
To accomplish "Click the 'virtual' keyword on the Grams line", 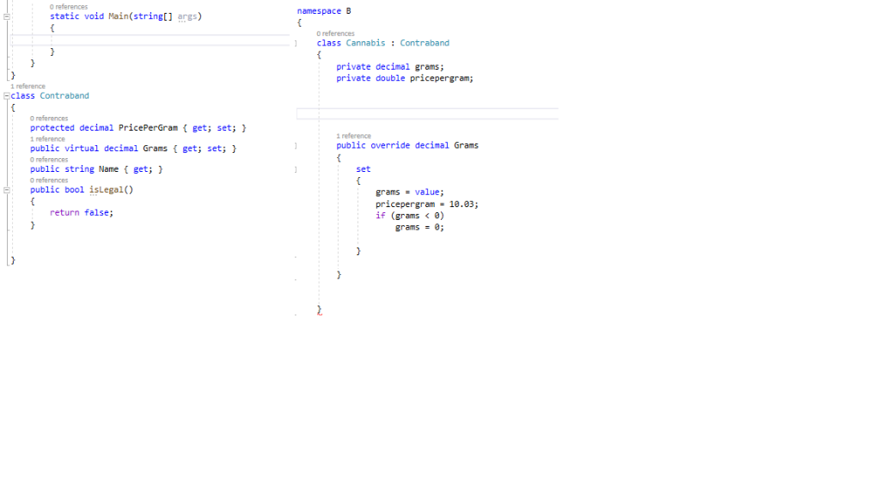I will (x=82, y=149).
